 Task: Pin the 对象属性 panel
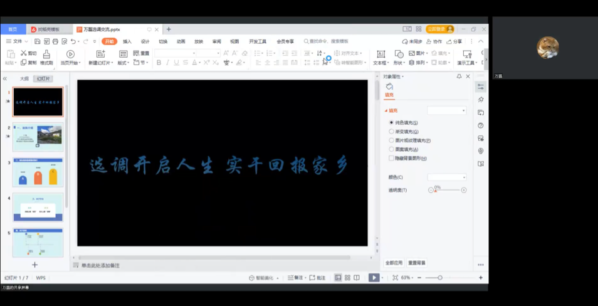click(x=459, y=76)
